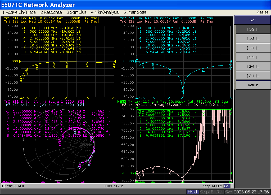Open the Response menu

pyautogui.click(x=51, y=12)
